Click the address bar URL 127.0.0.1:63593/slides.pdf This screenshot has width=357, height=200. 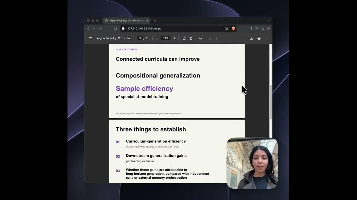pyautogui.click(x=145, y=28)
